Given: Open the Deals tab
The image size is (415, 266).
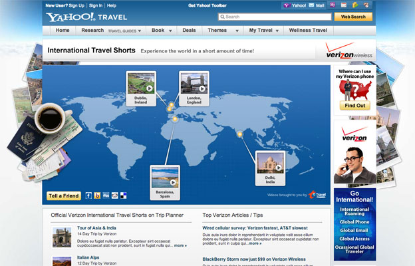Looking at the screenshot, I should coord(189,30).
